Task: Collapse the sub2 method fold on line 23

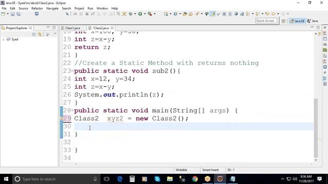Action: (72, 71)
